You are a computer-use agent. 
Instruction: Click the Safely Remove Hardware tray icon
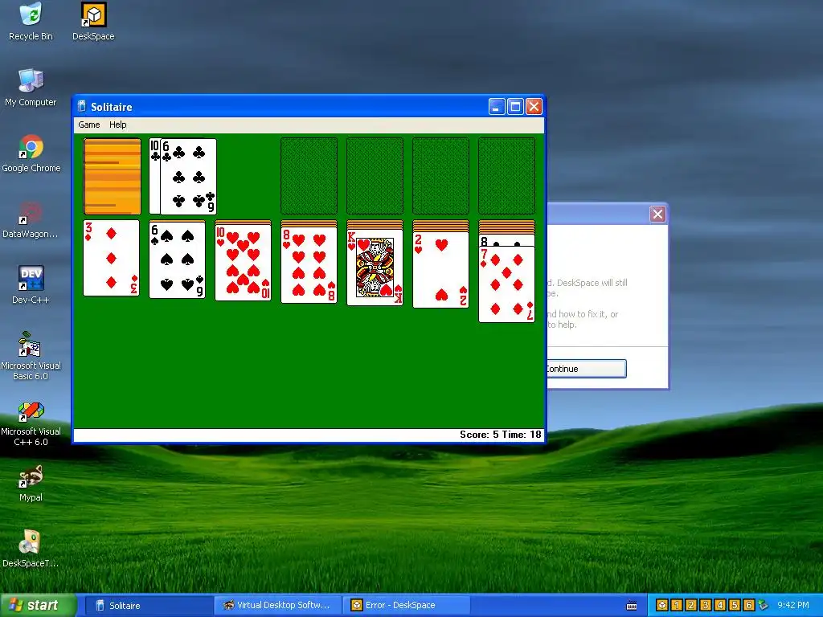[x=763, y=605]
